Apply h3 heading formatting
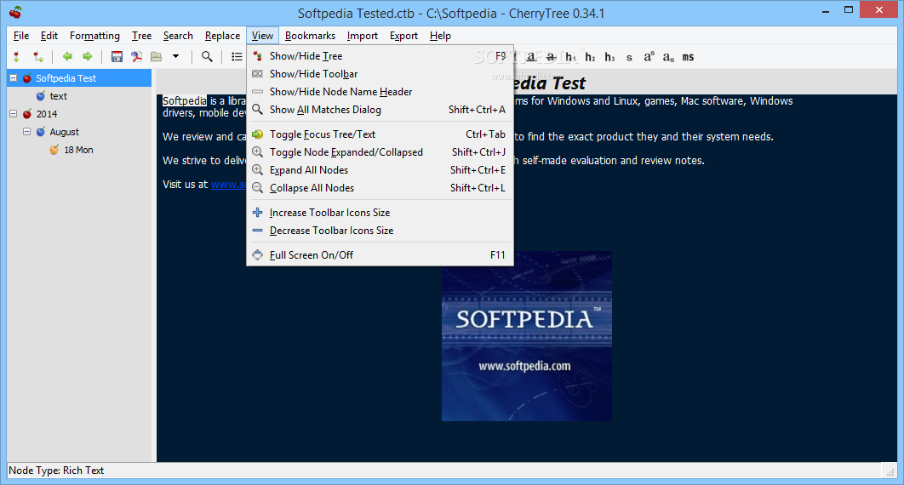Image resolution: width=904 pixels, height=485 pixels. [x=609, y=57]
